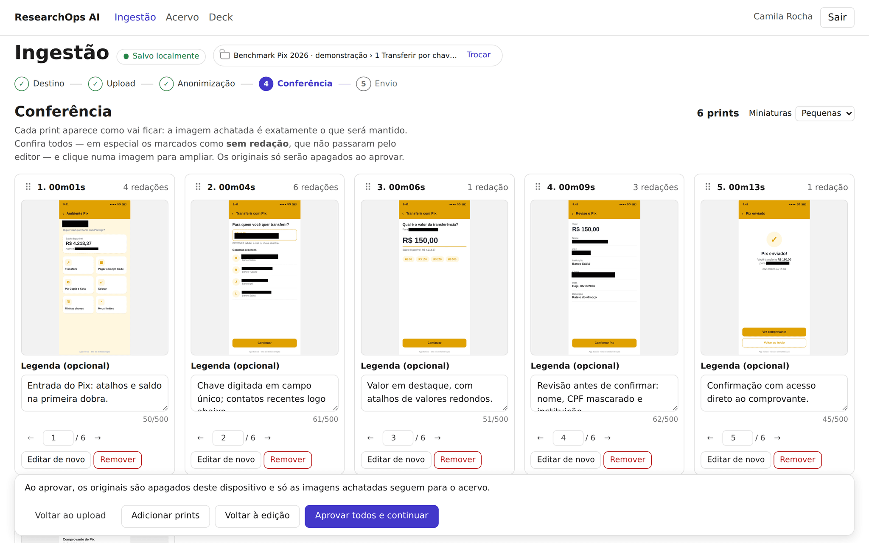Move print 2 right with the arrow
Screen dimensions: 869x543
click(x=268, y=438)
